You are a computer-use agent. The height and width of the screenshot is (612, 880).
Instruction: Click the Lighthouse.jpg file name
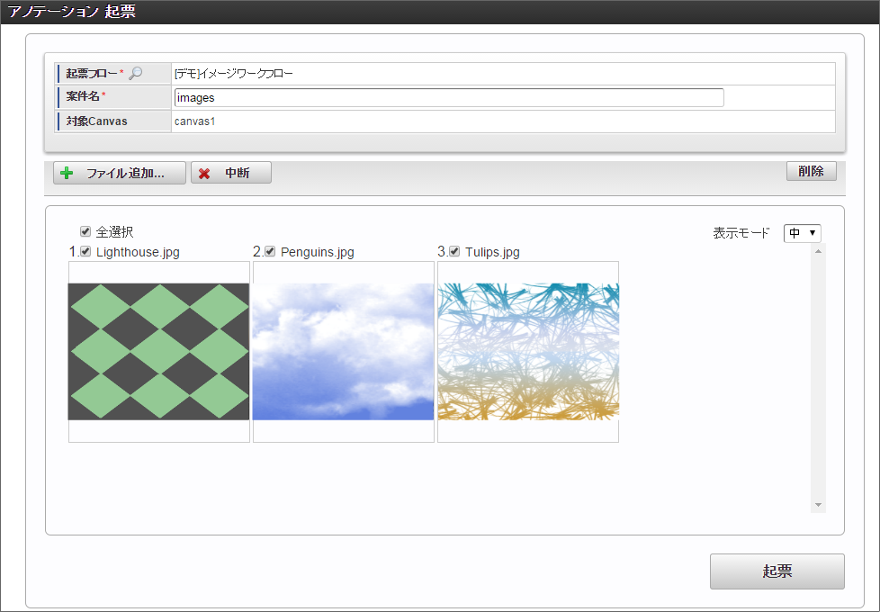pyautogui.click(x=138, y=252)
